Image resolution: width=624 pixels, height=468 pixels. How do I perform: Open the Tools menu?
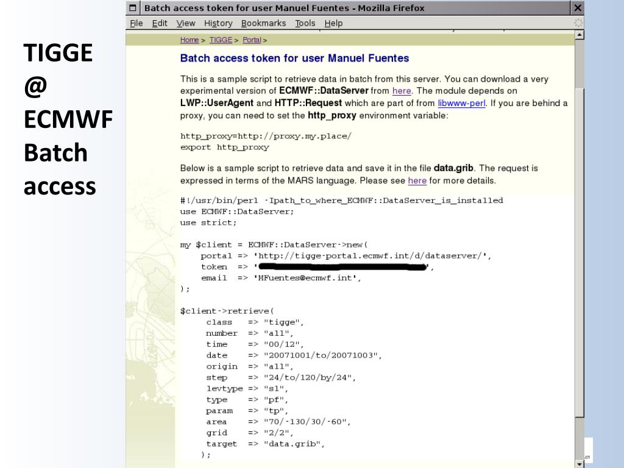[305, 24]
